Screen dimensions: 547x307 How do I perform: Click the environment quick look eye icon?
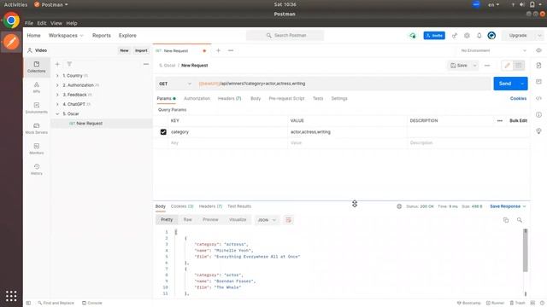tap(538, 50)
